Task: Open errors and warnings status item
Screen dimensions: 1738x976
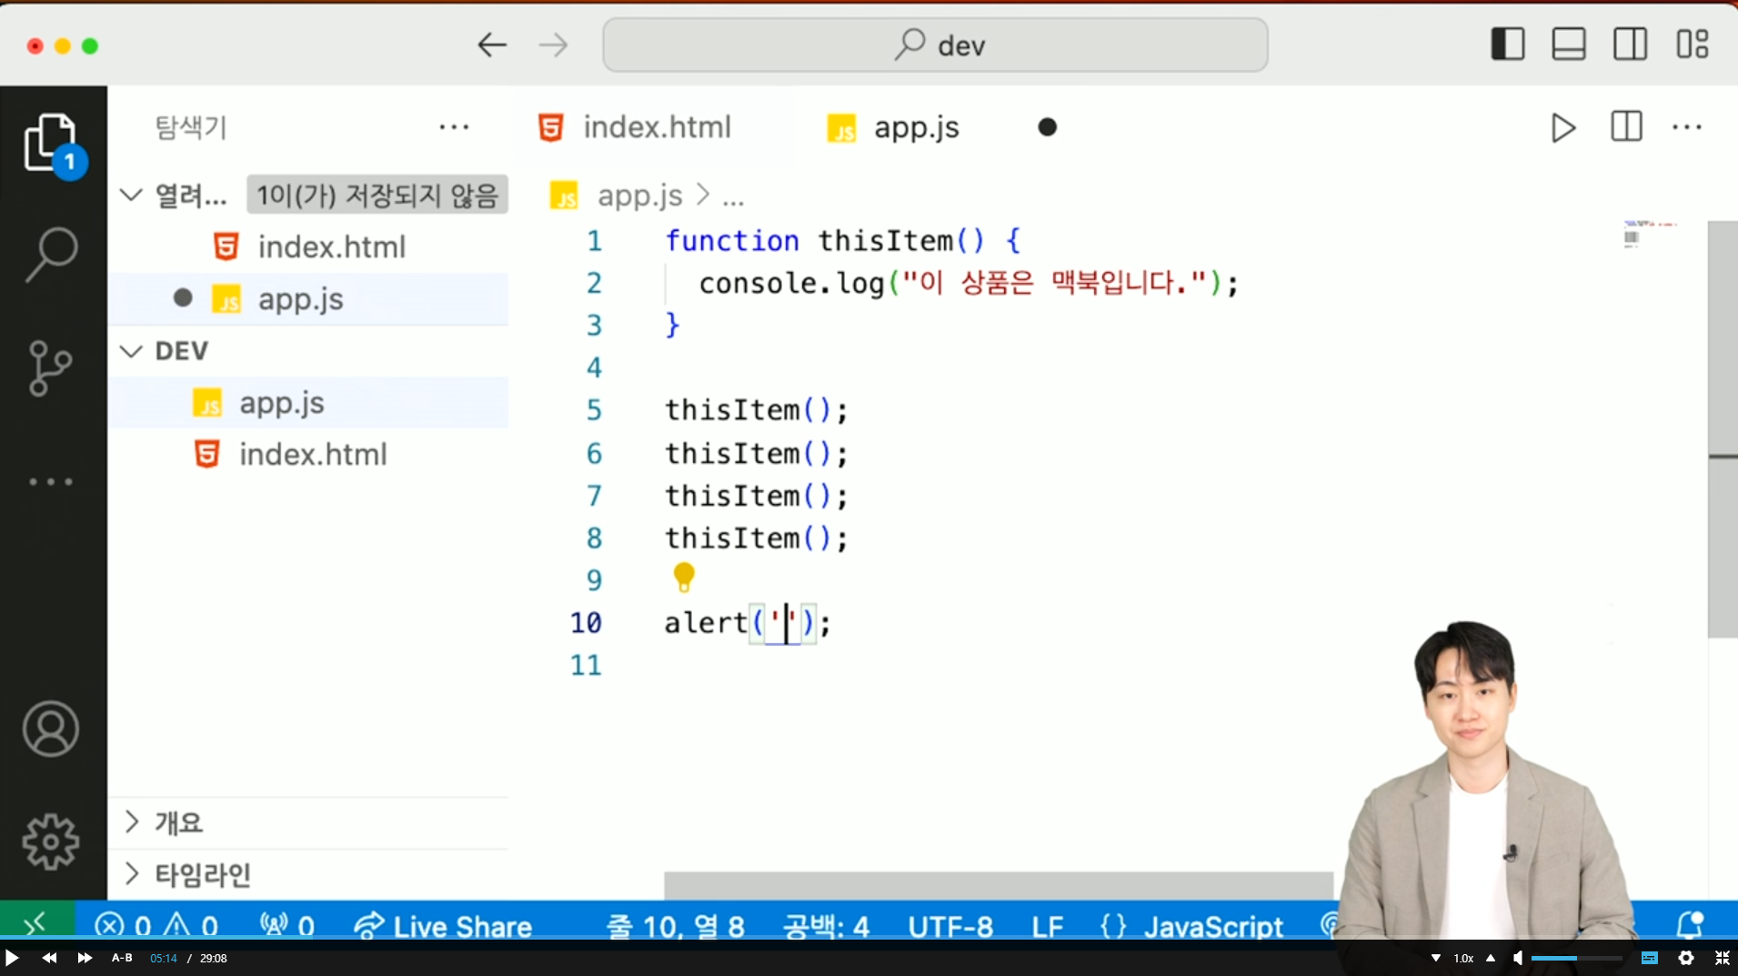Action: click(x=156, y=926)
